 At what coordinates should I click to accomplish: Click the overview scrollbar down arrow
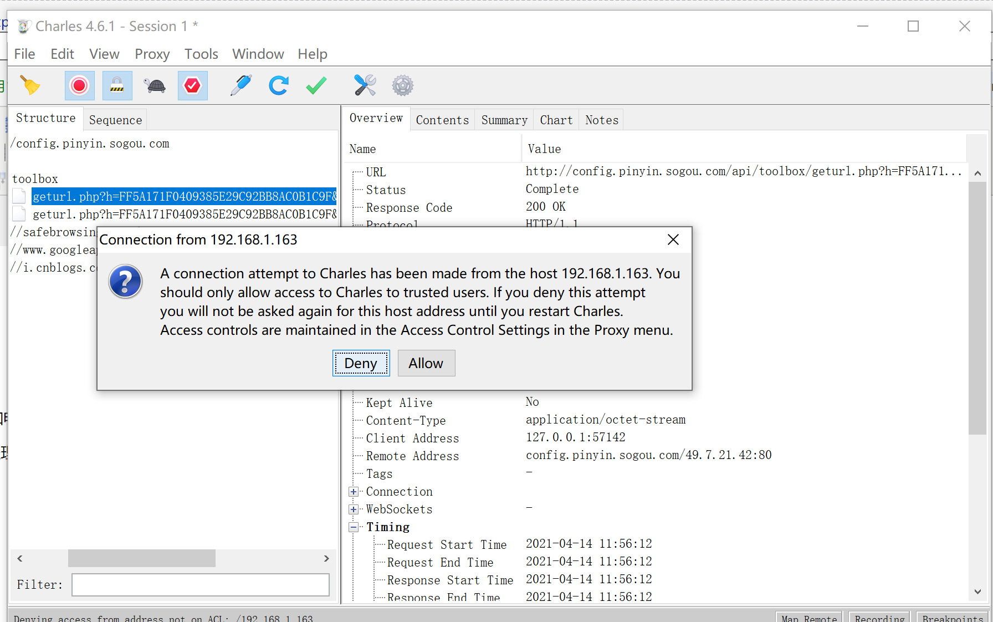[977, 592]
